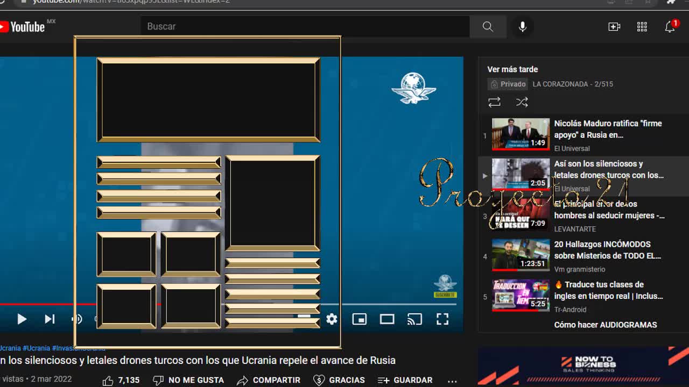Open the create video icon
The width and height of the screenshot is (689, 387).
tap(614, 26)
